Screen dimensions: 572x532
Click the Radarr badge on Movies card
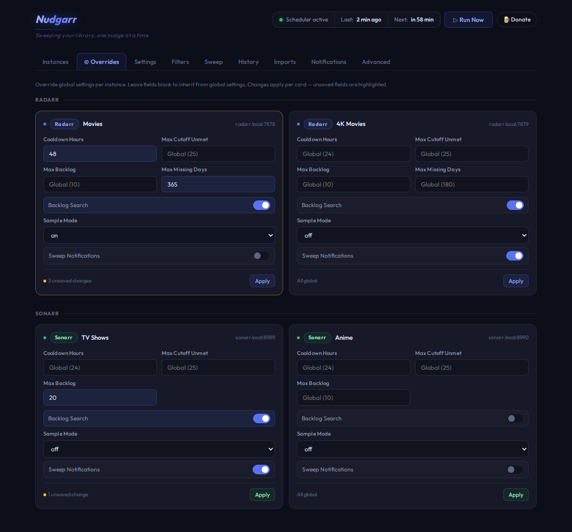coord(64,124)
